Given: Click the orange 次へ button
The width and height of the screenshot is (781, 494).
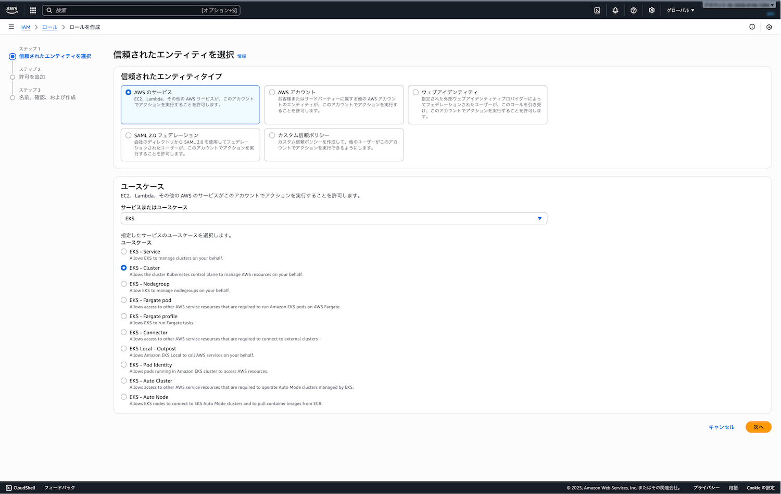Looking at the screenshot, I should pyautogui.click(x=758, y=427).
